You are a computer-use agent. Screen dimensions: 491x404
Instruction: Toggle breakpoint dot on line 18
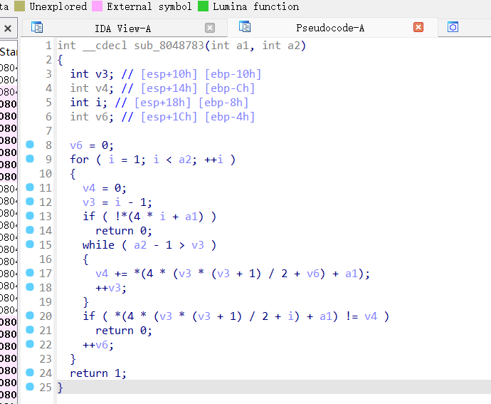coord(30,287)
